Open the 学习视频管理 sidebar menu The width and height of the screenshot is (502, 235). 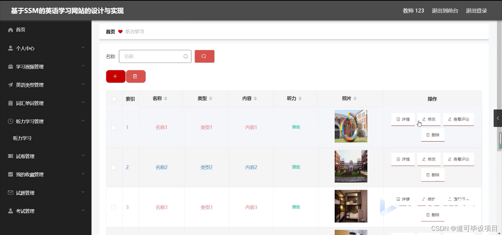tap(46, 67)
